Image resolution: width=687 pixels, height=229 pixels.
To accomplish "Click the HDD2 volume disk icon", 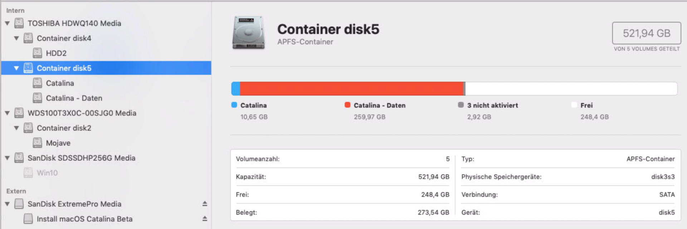I will (37, 53).
